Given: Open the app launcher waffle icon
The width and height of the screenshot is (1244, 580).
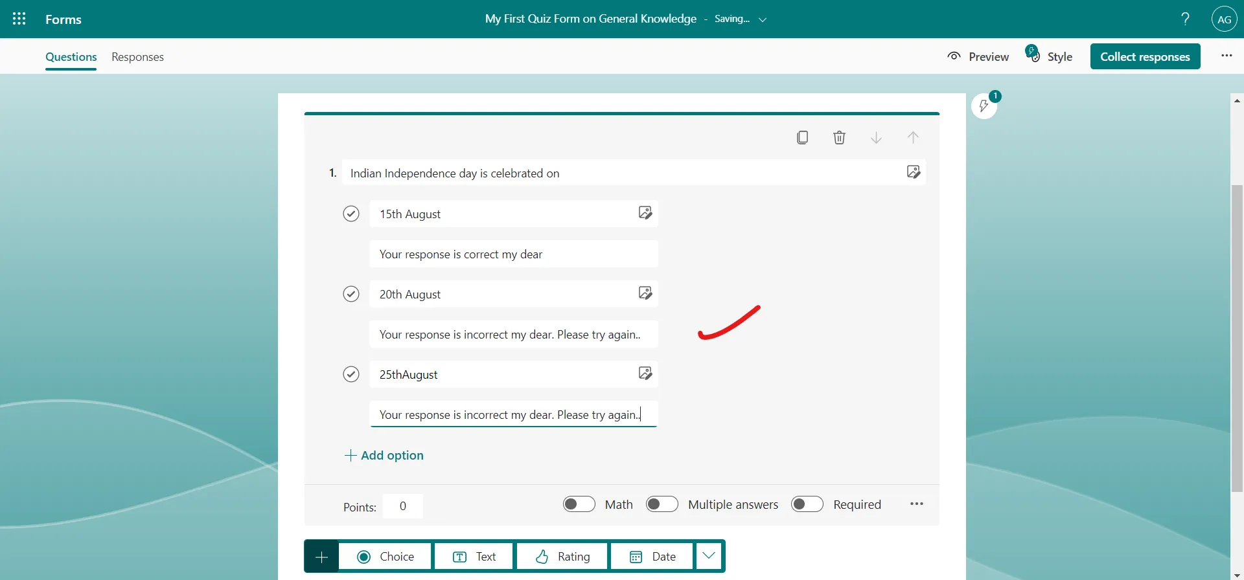Looking at the screenshot, I should pyautogui.click(x=19, y=19).
